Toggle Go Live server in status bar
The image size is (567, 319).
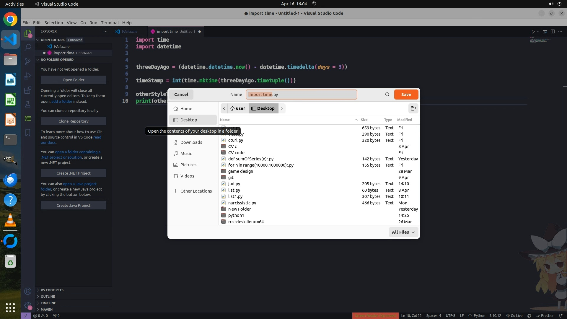coord(514,315)
